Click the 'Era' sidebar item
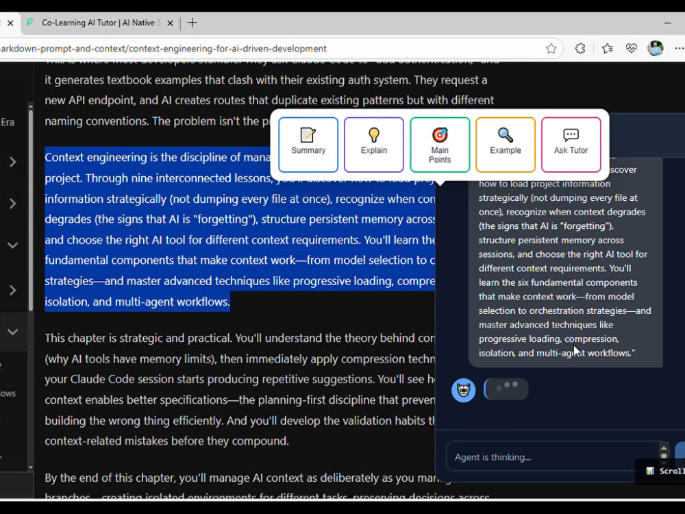685x514 pixels. click(7, 122)
